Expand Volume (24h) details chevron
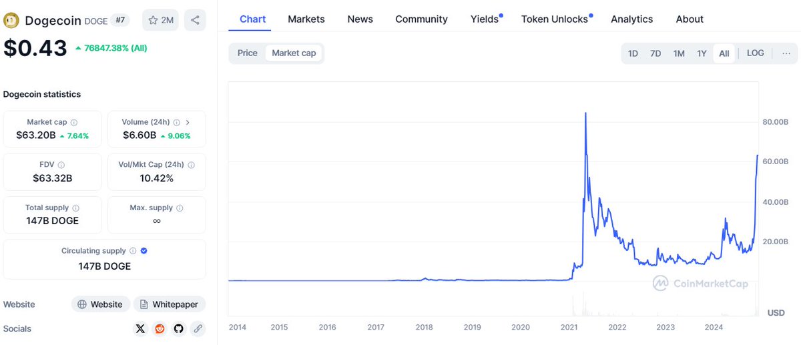The image size is (801, 345). click(x=188, y=123)
